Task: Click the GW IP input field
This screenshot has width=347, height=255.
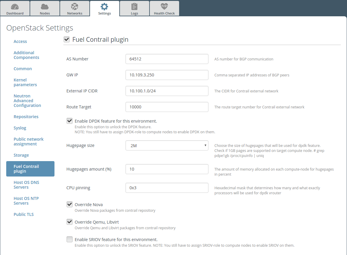Action: (167, 75)
